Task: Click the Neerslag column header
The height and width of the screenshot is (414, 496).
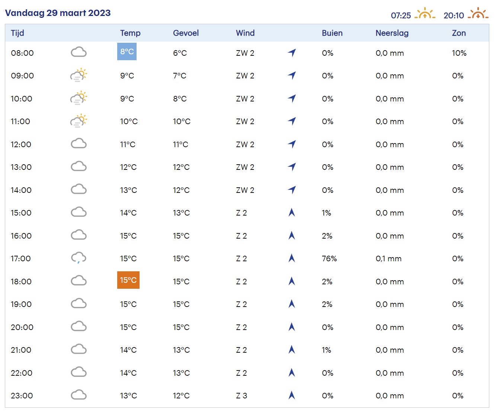Action: 392,33
